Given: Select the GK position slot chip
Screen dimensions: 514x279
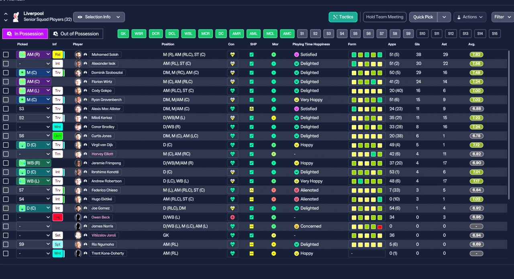Looking at the screenshot, I should tap(123, 34).
